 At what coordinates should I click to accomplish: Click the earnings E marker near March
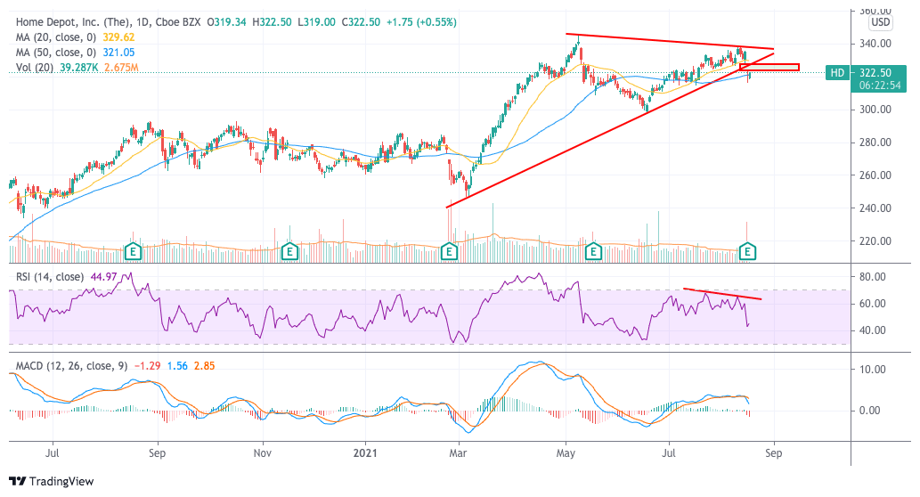[x=449, y=252]
